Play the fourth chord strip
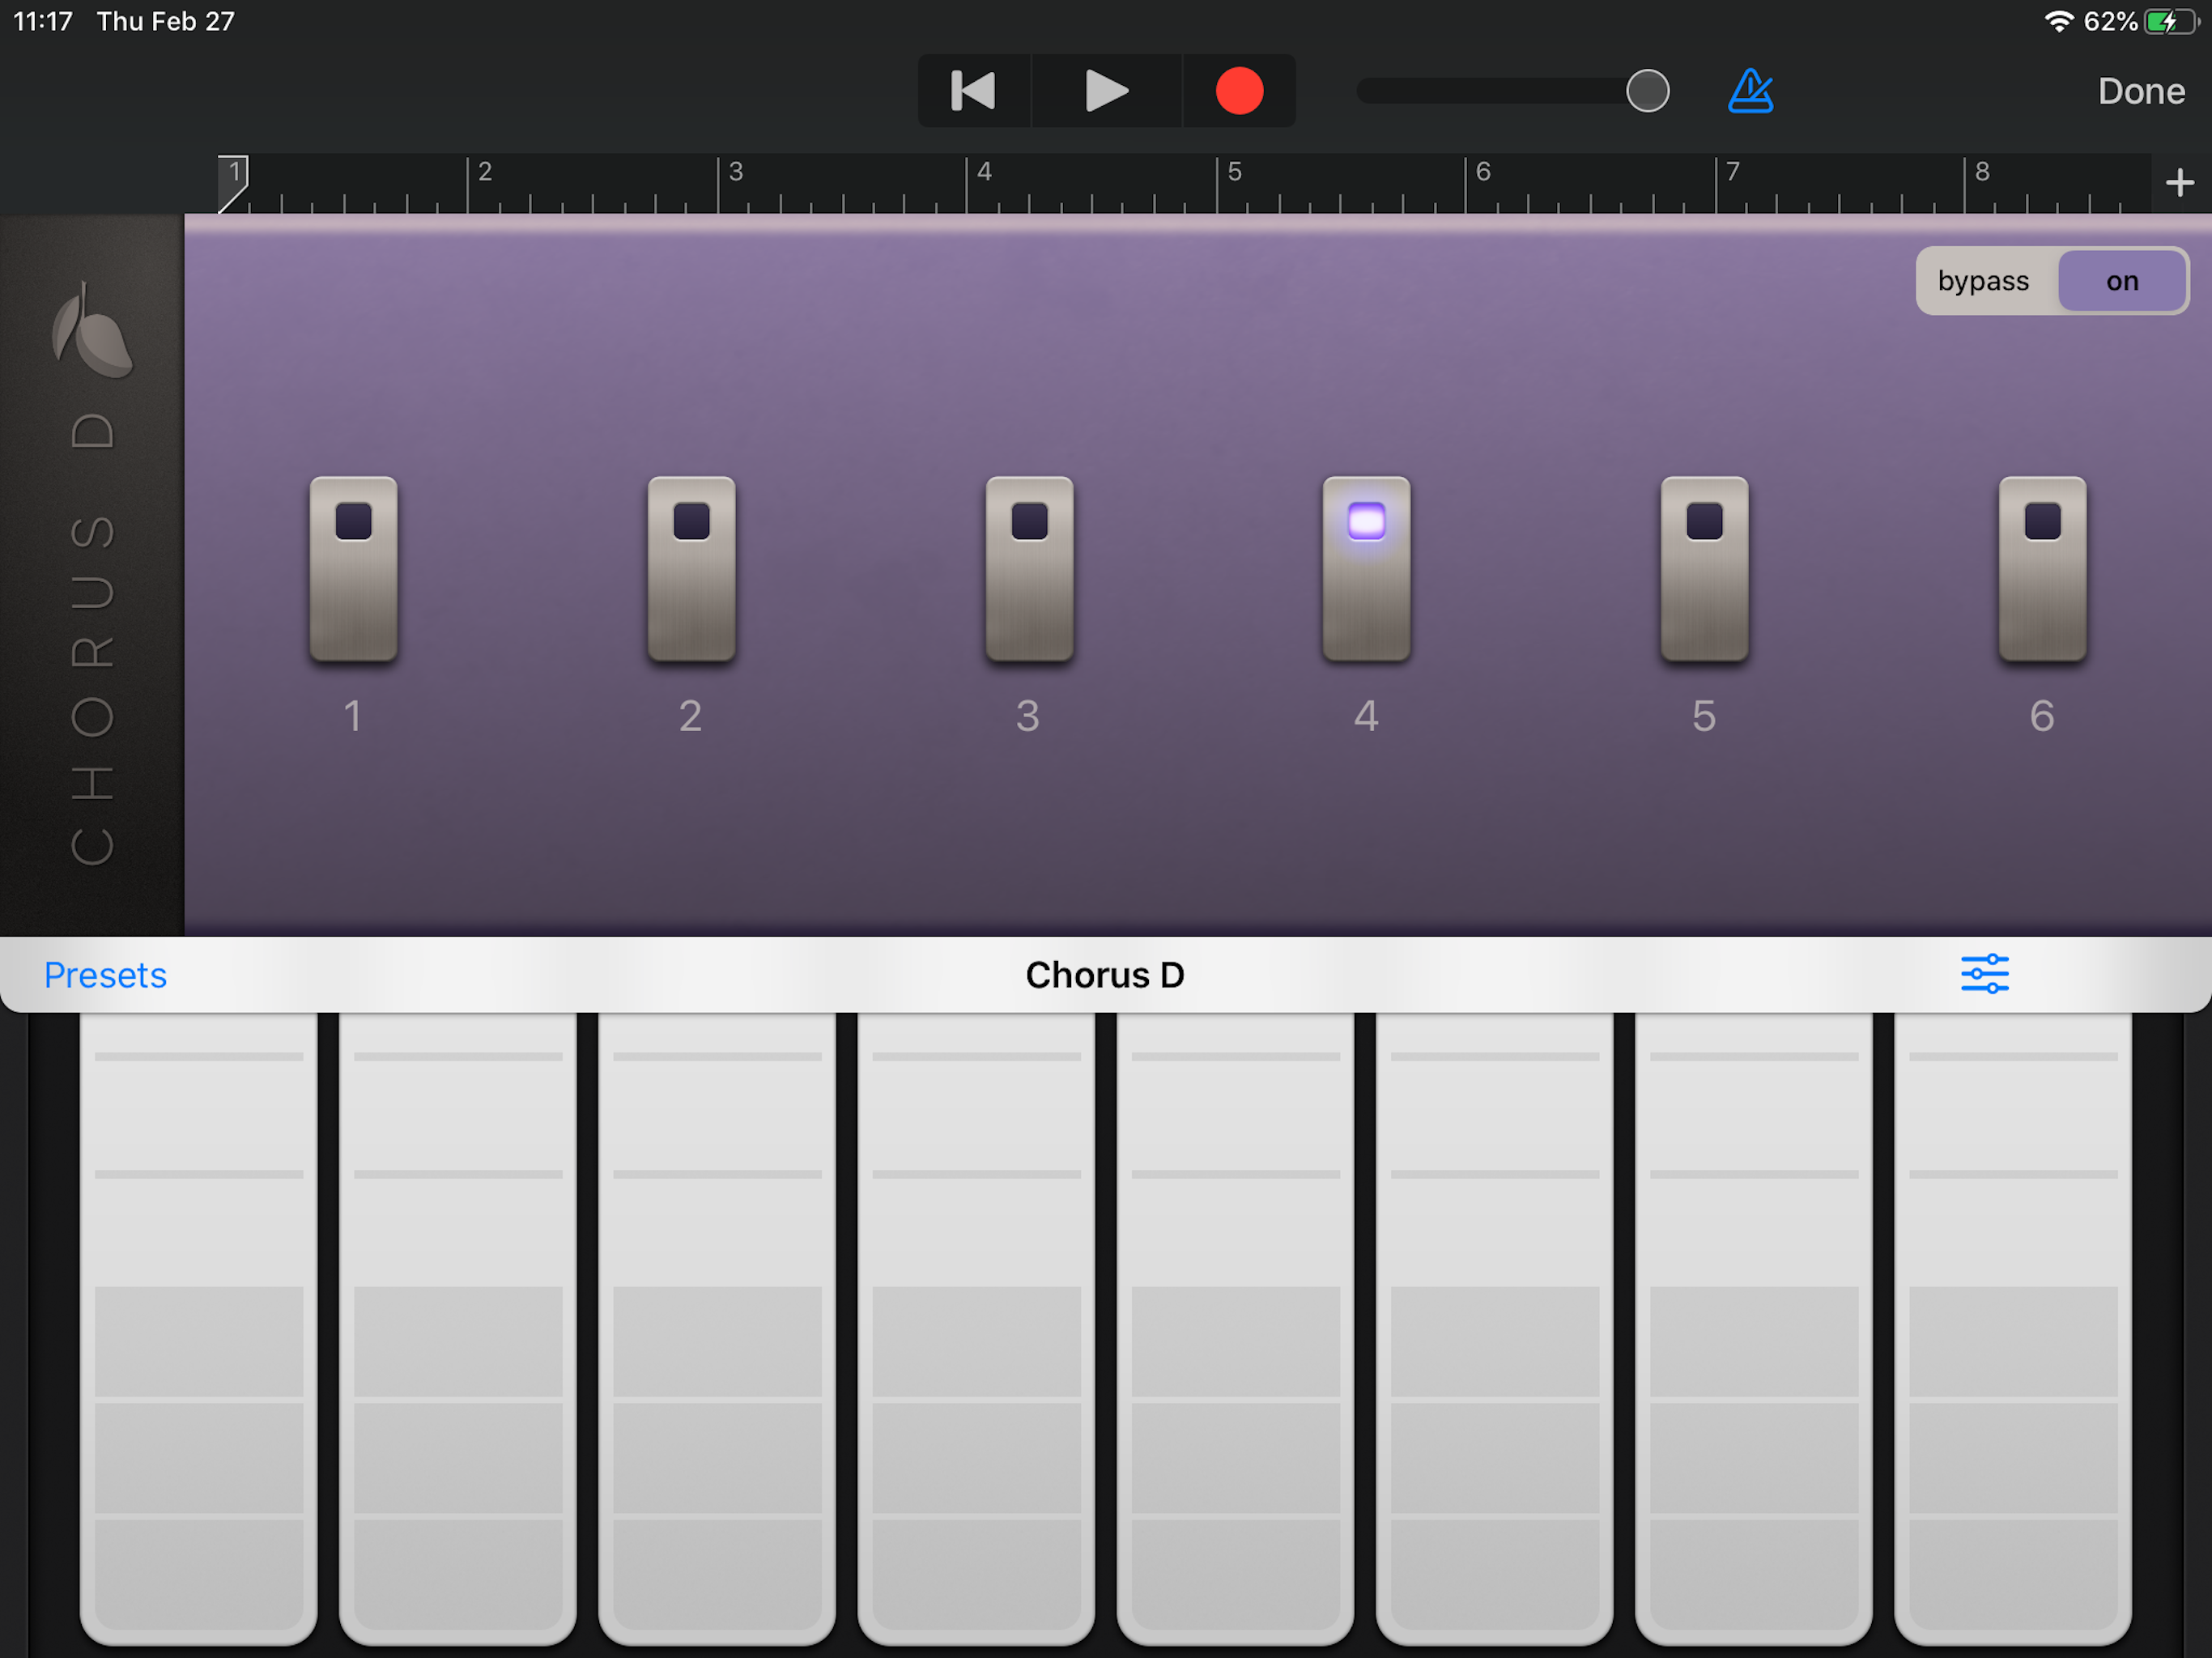Image resolution: width=2212 pixels, height=1658 pixels. [x=976, y=1328]
